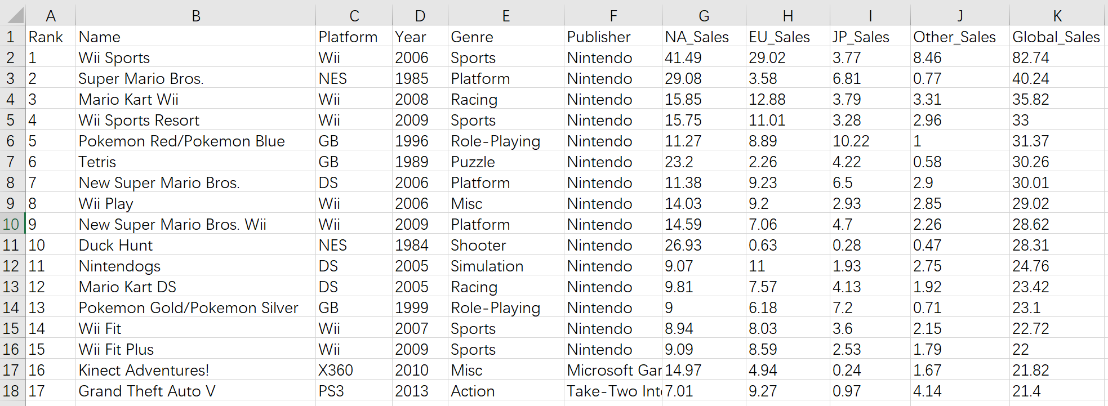Viewport: 1108px width, 406px height.
Task: Select the Tetris cell
Action: tap(97, 162)
